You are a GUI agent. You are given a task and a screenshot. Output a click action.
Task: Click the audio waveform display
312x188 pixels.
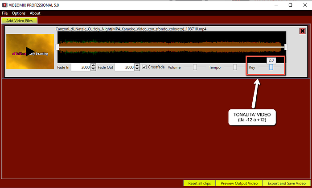pyautogui.click(x=172, y=47)
